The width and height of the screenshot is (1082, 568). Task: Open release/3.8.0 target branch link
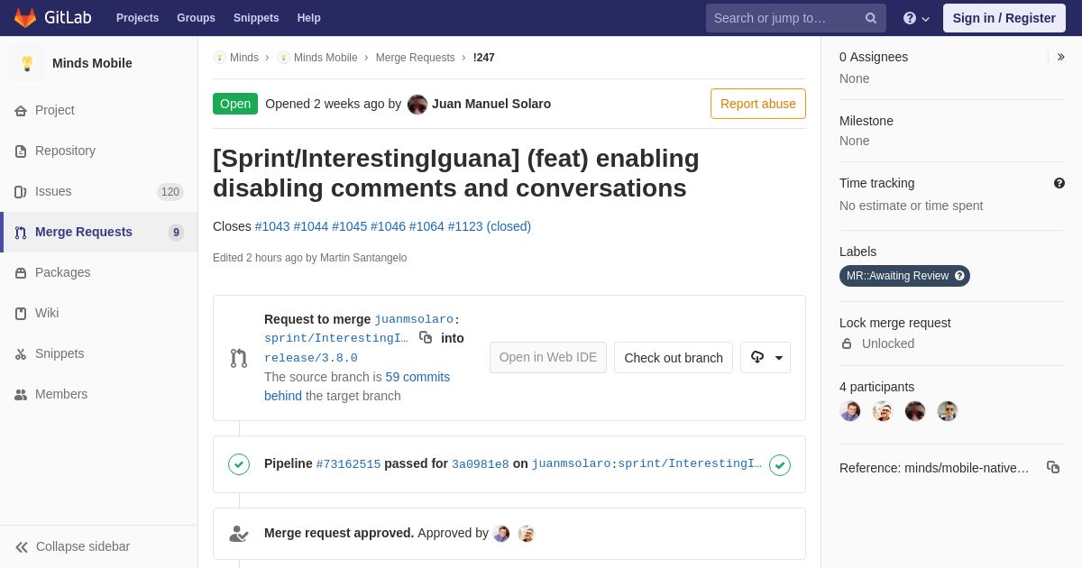[311, 358]
